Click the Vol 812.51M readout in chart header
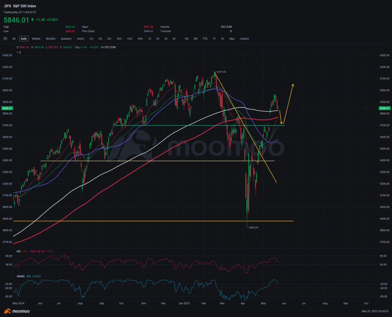The height and width of the screenshot is (317, 392). pos(108,47)
